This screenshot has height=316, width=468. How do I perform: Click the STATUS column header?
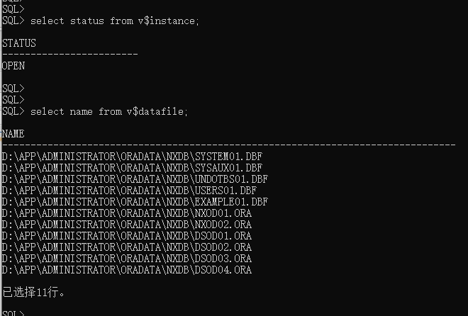click(x=19, y=43)
